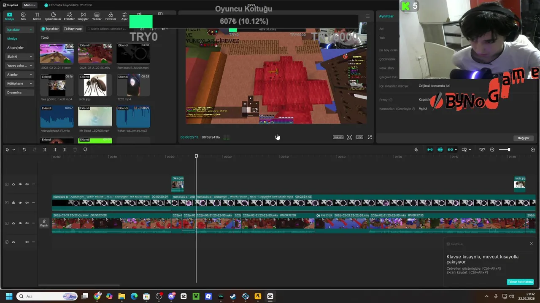
Task: Open the Filtreler filters tab
Action: point(111,16)
